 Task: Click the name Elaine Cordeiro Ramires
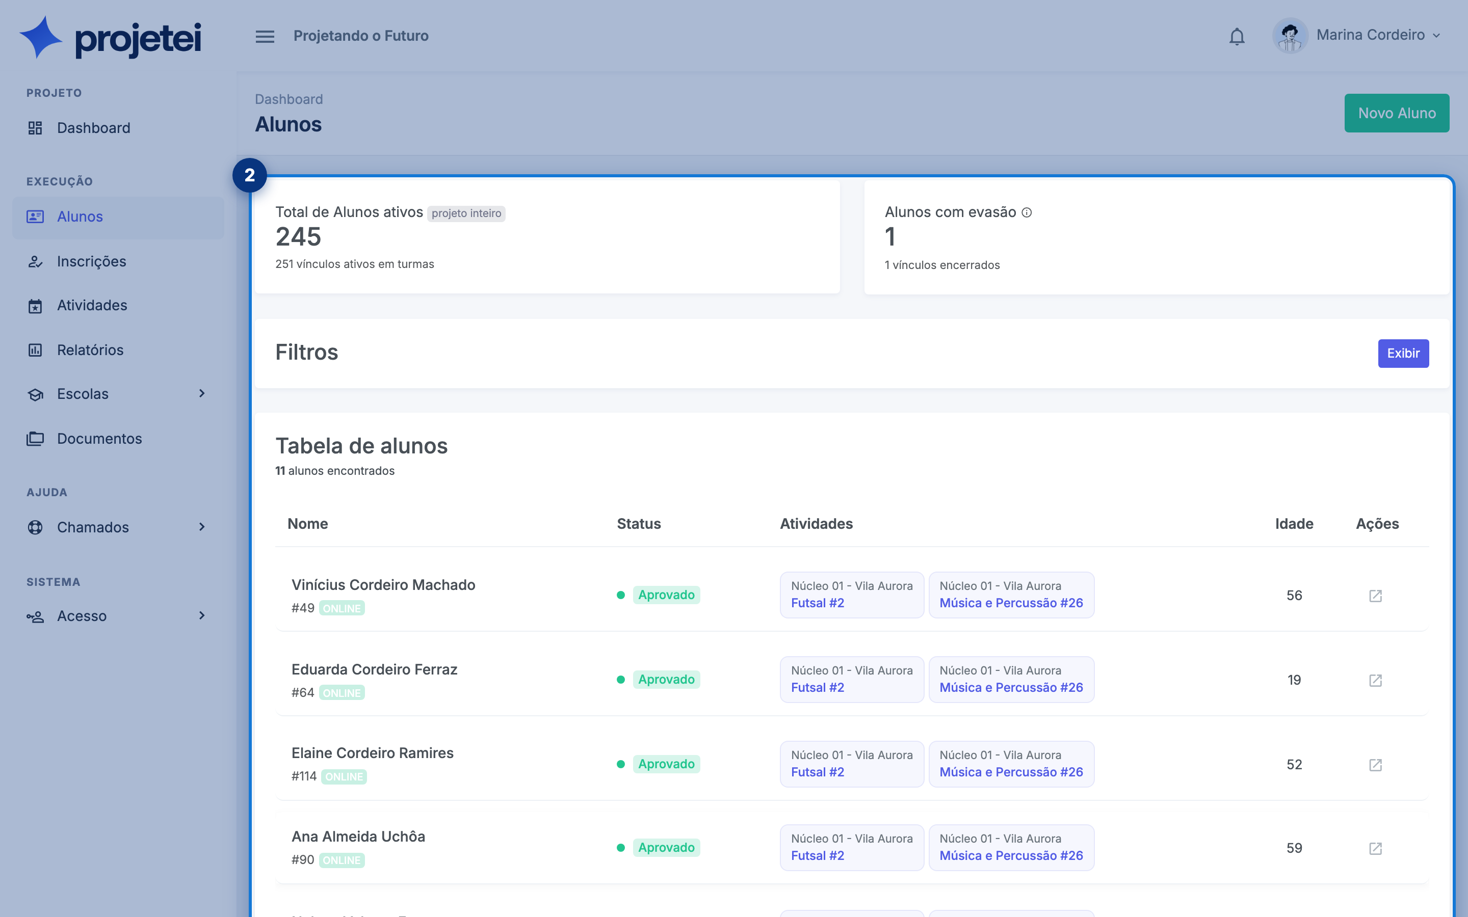click(x=373, y=753)
